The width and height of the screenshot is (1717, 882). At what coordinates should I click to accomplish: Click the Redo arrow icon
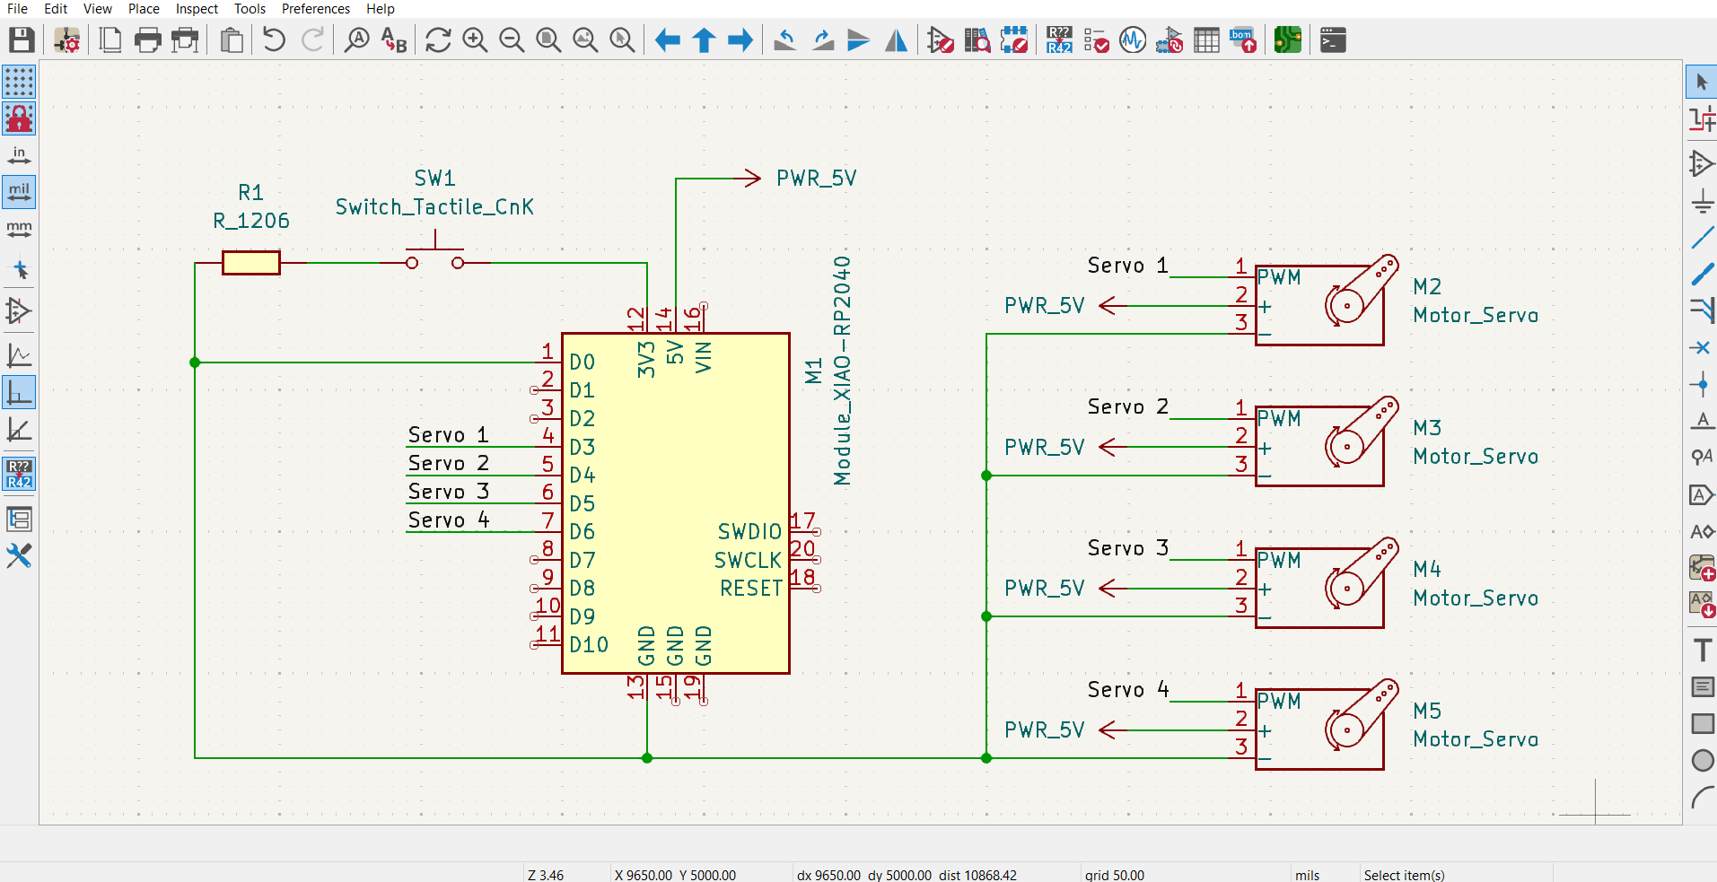coord(312,40)
